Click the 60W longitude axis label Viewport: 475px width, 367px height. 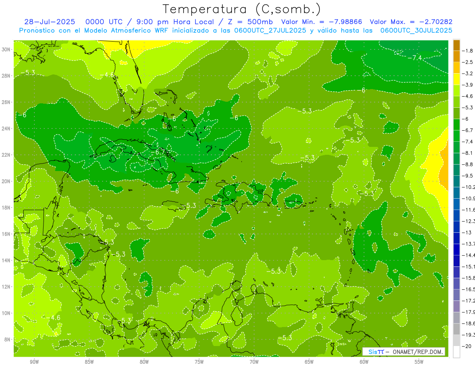tap(364, 362)
